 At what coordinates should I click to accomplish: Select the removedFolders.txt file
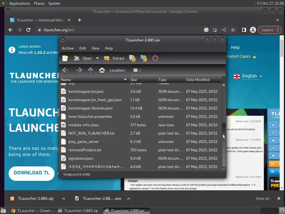pyautogui.click(x=141, y=150)
